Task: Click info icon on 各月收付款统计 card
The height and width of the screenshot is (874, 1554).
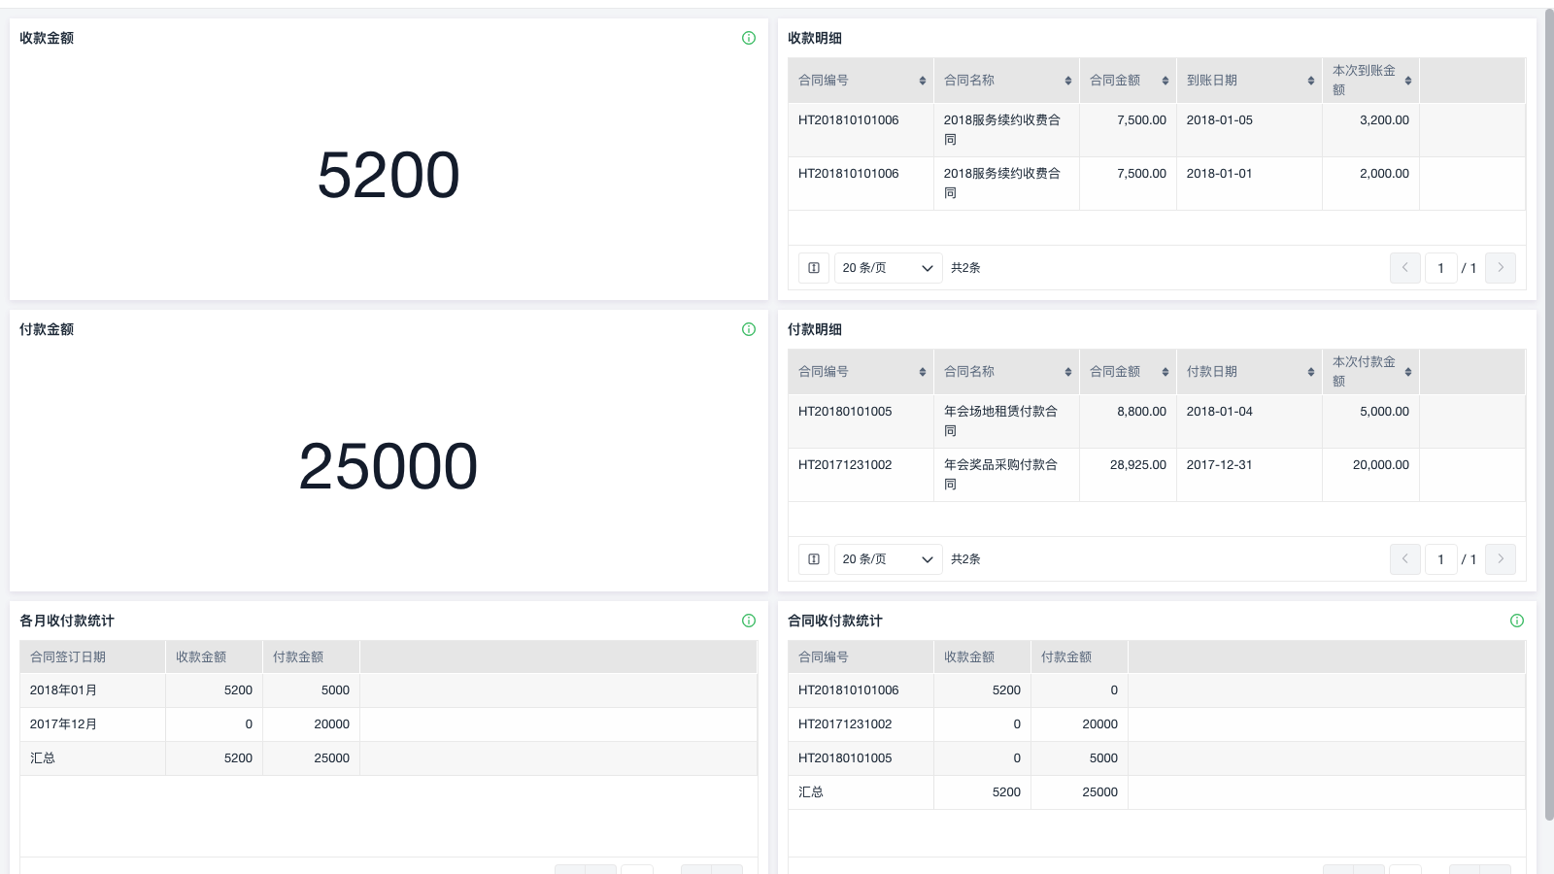Action: coord(749,621)
